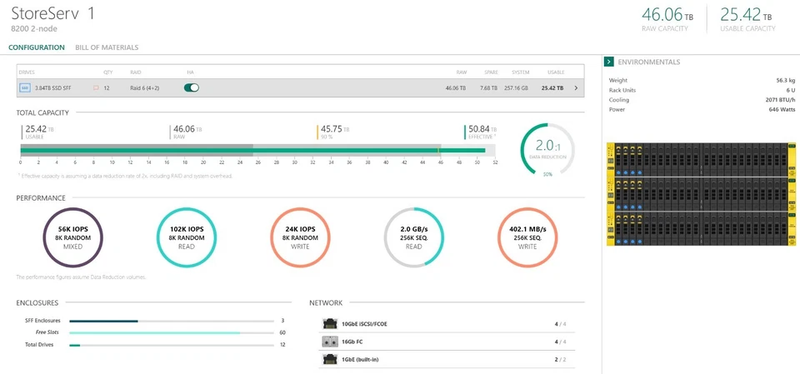800x374 pixels.
Task: Select the Configuration tab
Action: [x=37, y=47]
